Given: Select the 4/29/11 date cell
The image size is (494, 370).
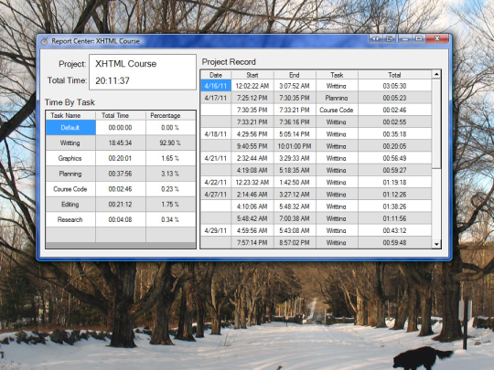Looking at the screenshot, I should point(216,230).
